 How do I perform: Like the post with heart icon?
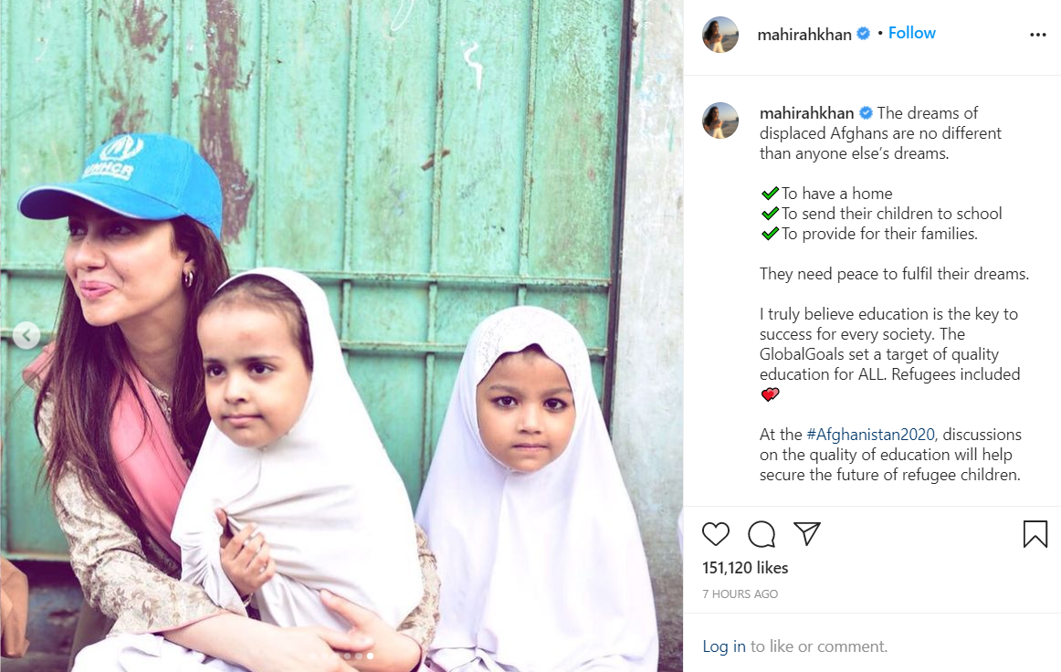click(715, 534)
